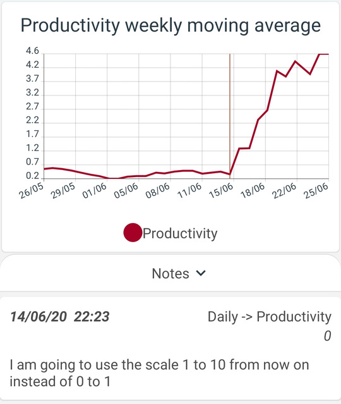Image resolution: width=341 pixels, height=404 pixels.
Task: Click the Productivity weekly moving average title
Action: tap(170, 25)
